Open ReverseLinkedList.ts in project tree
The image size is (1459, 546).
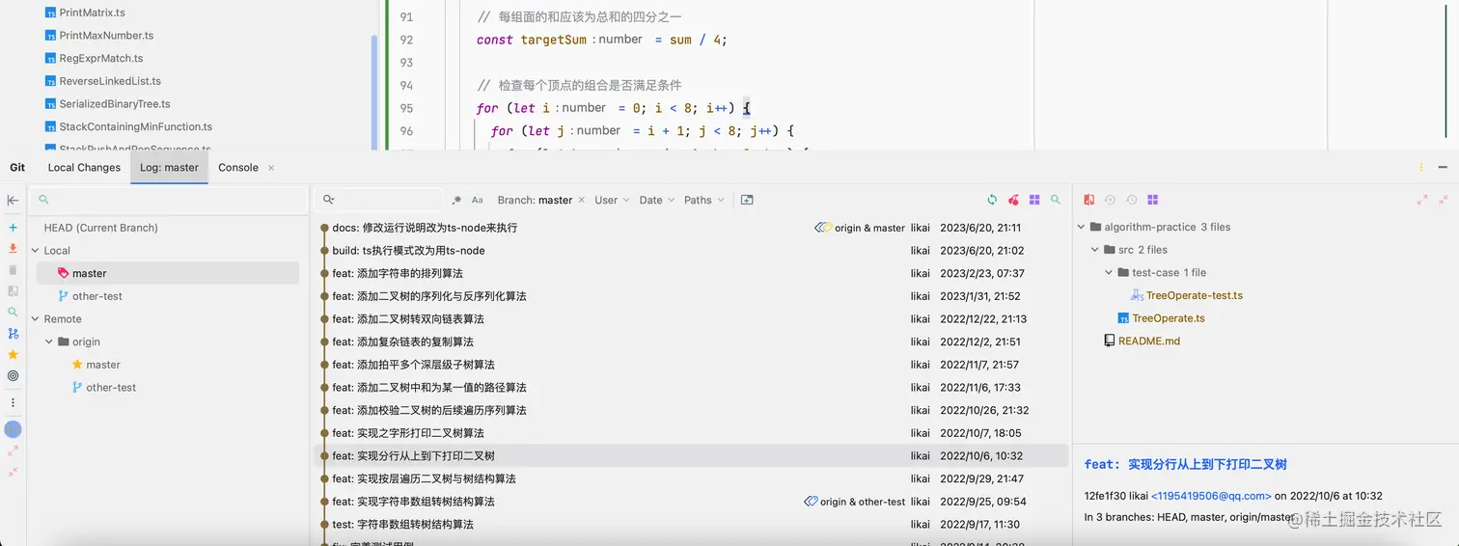[x=110, y=81]
